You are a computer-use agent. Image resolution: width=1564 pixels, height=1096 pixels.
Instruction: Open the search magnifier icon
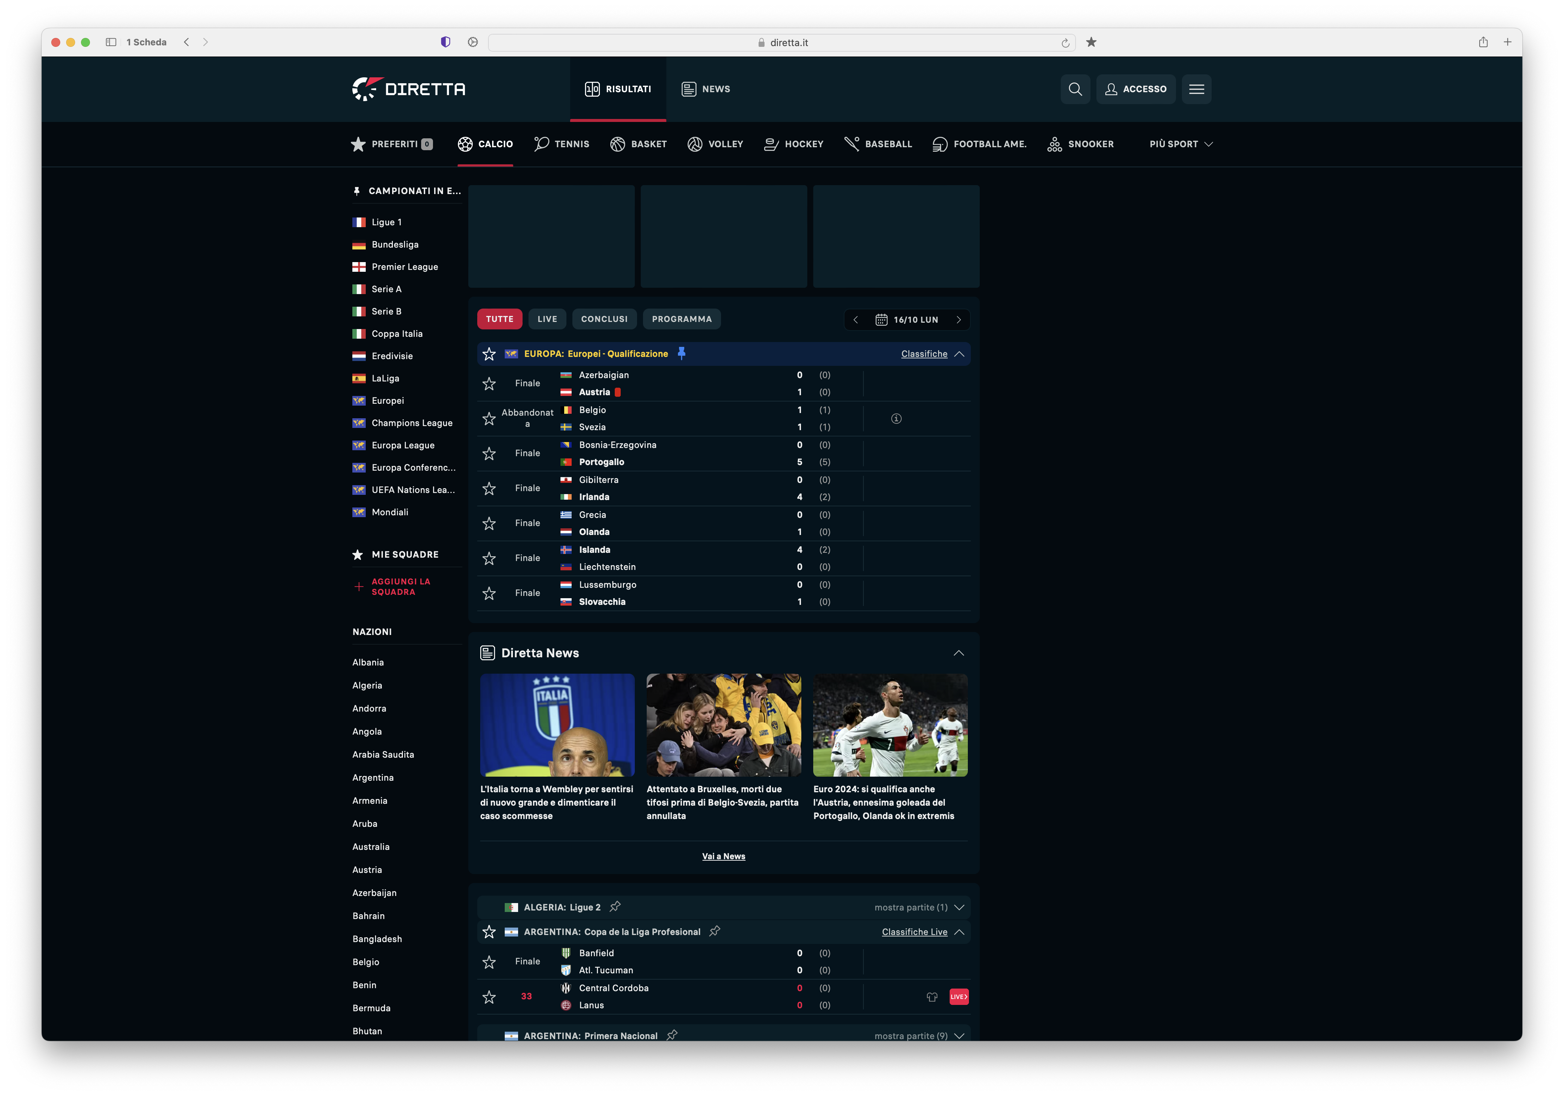click(x=1075, y=89)
